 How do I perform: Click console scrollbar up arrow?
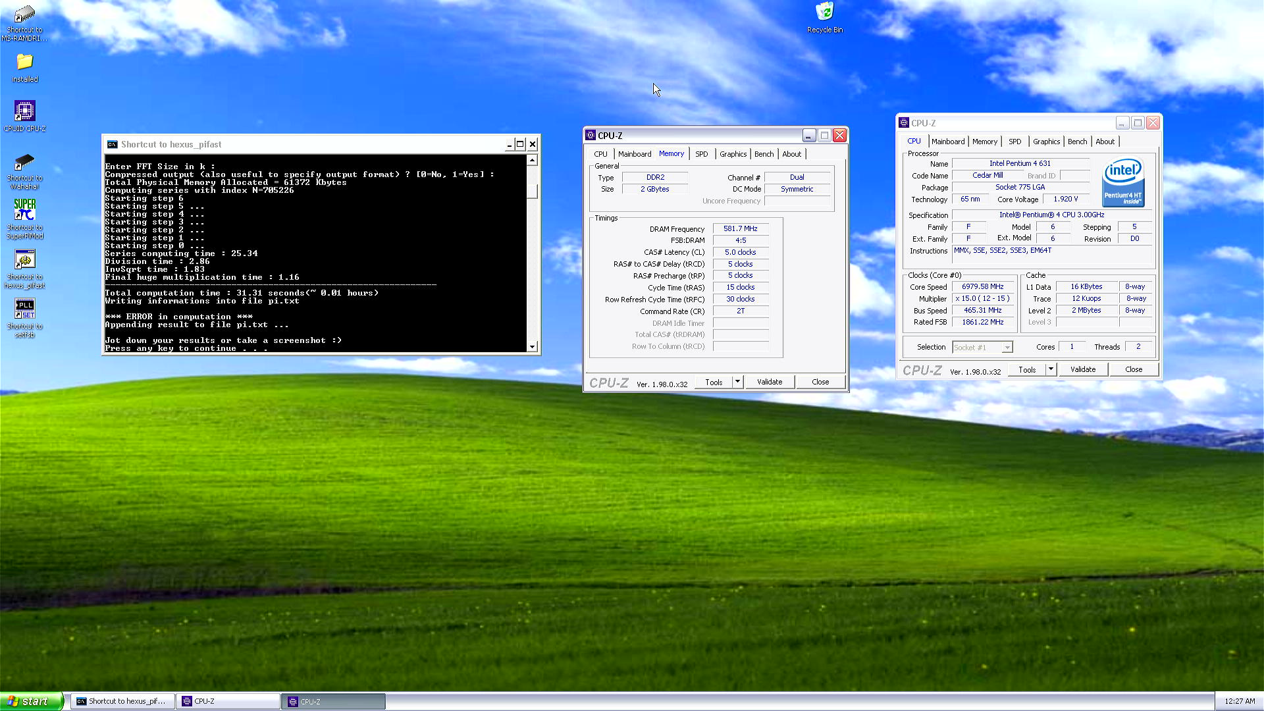[533, 160]
